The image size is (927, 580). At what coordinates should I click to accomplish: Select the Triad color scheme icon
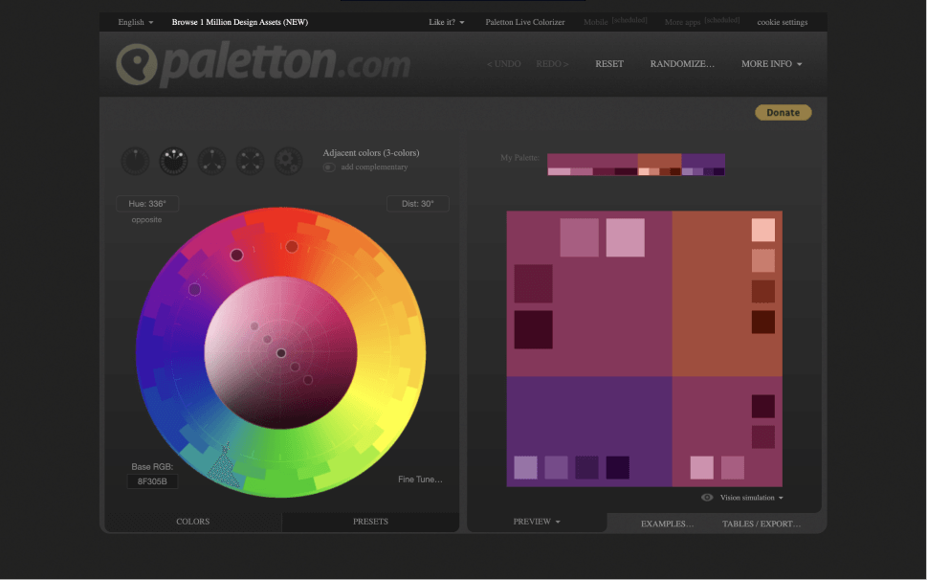[x=211, y=161]
